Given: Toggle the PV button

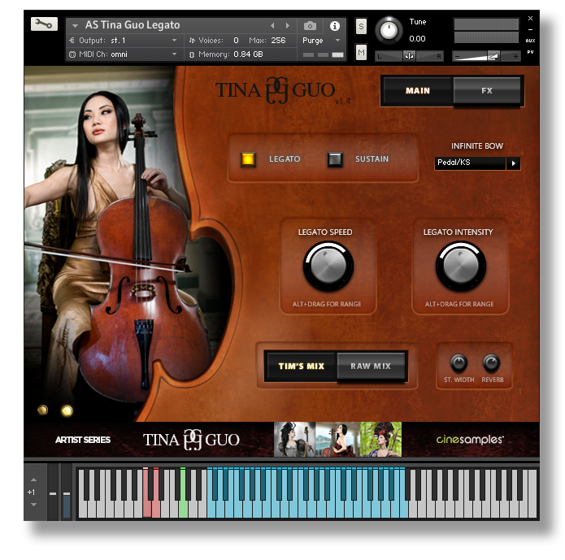Looking at the screenshot, I should pos(530,52).
